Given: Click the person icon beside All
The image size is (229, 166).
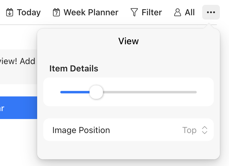Looking at the screenshot, I should (177, 13).
